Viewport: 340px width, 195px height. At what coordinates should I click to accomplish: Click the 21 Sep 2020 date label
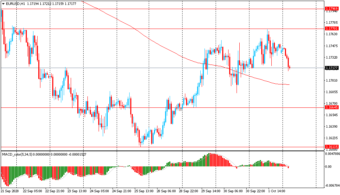(9, 191)
